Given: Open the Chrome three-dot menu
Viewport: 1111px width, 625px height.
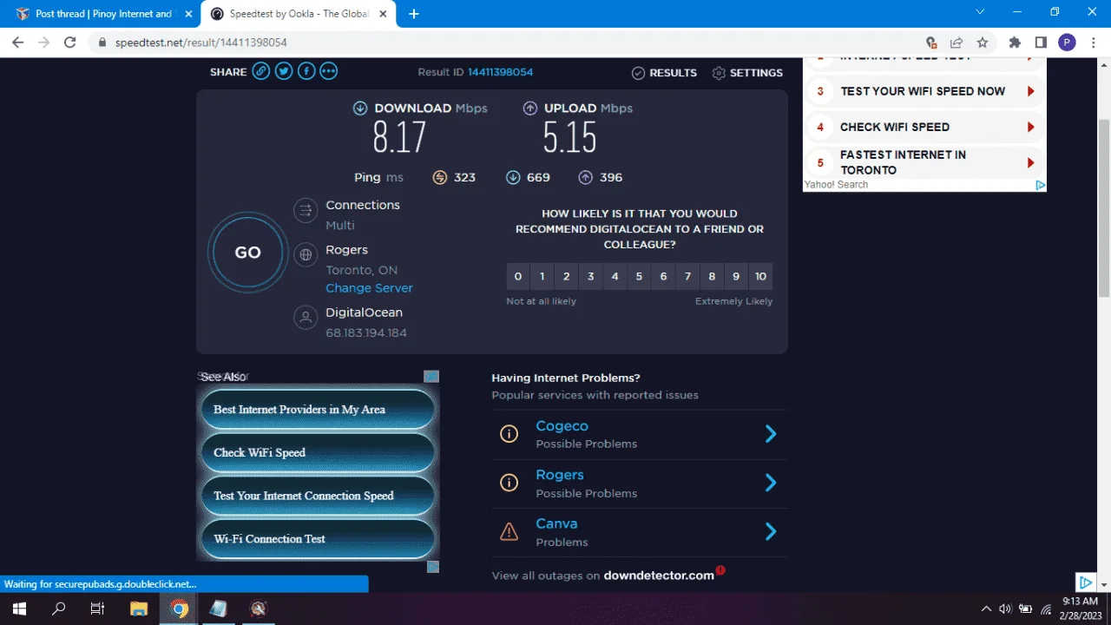Looking at the screenshot, I should point(1093,43).
